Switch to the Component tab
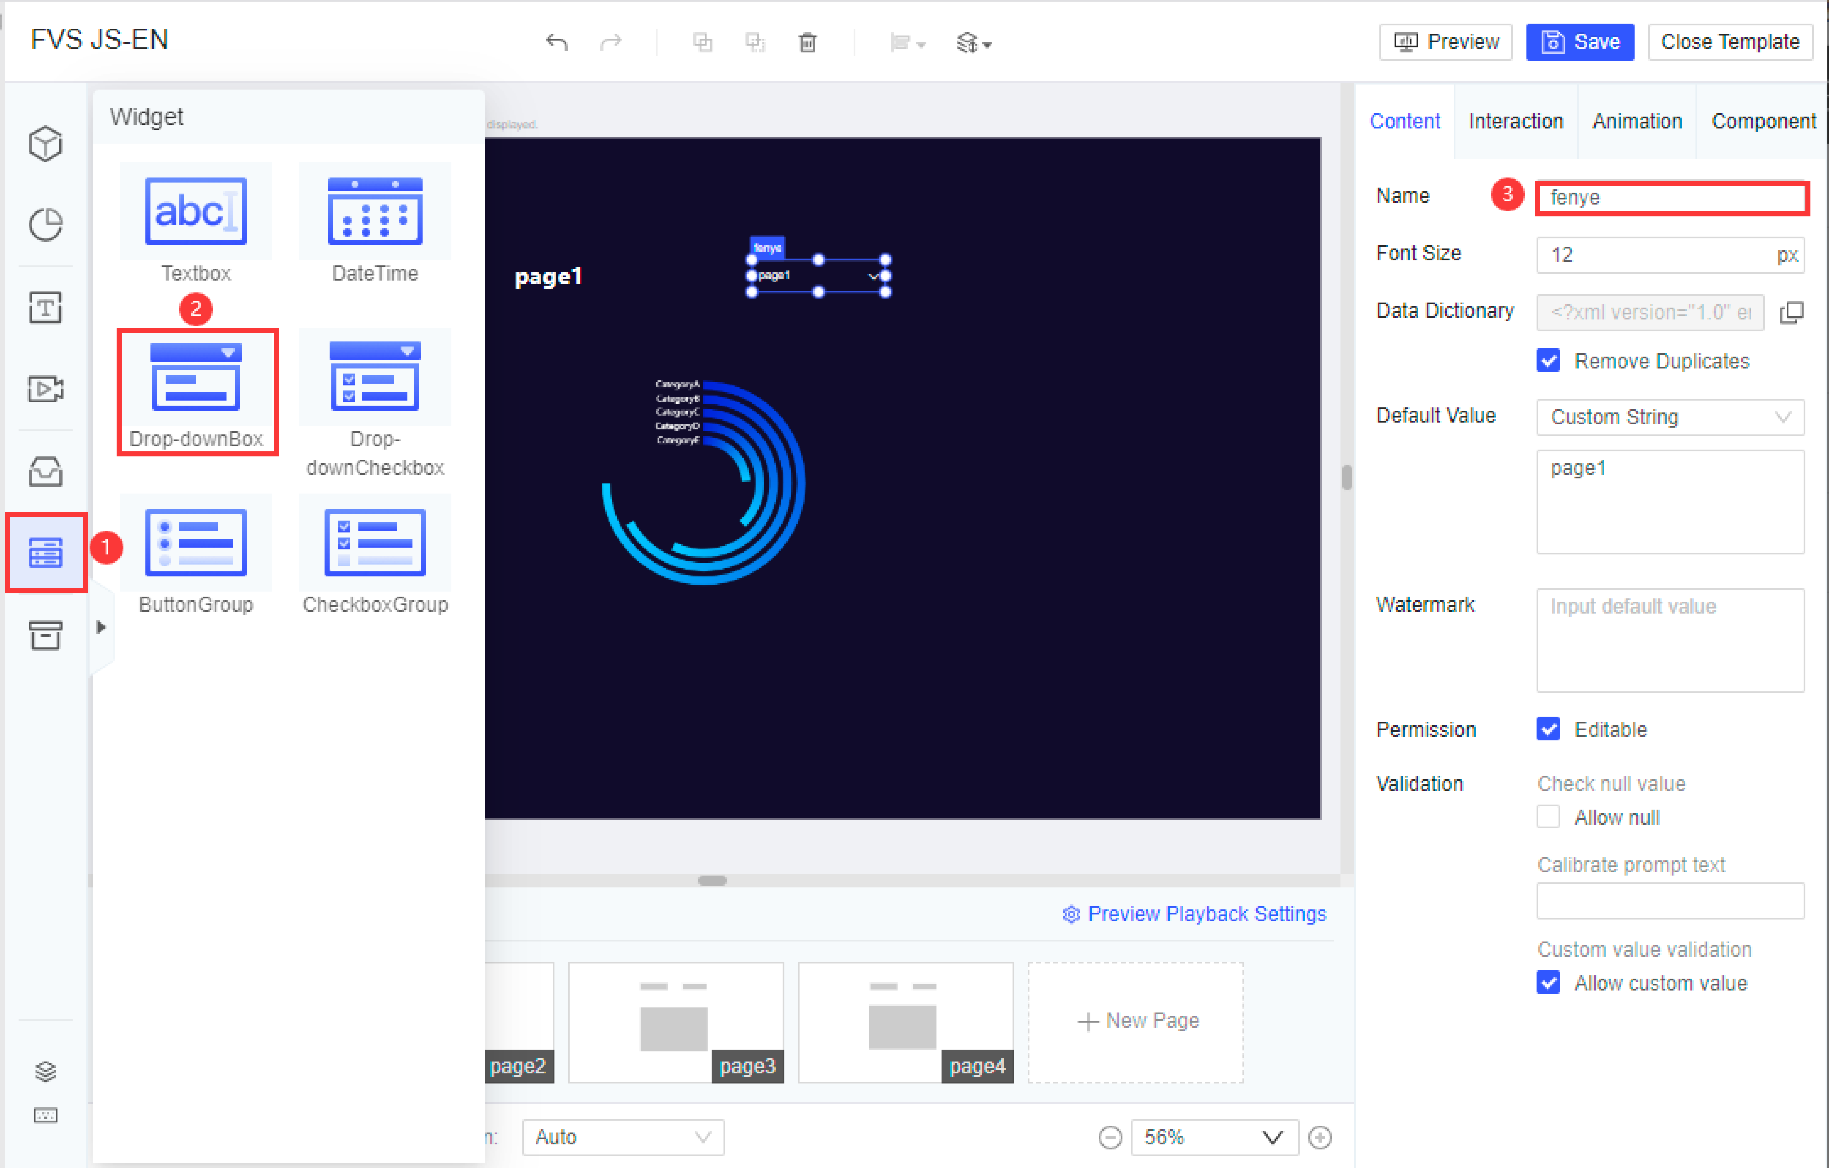The height and width of the screenshot is (1168, 1829). [x=1763, y=122]
